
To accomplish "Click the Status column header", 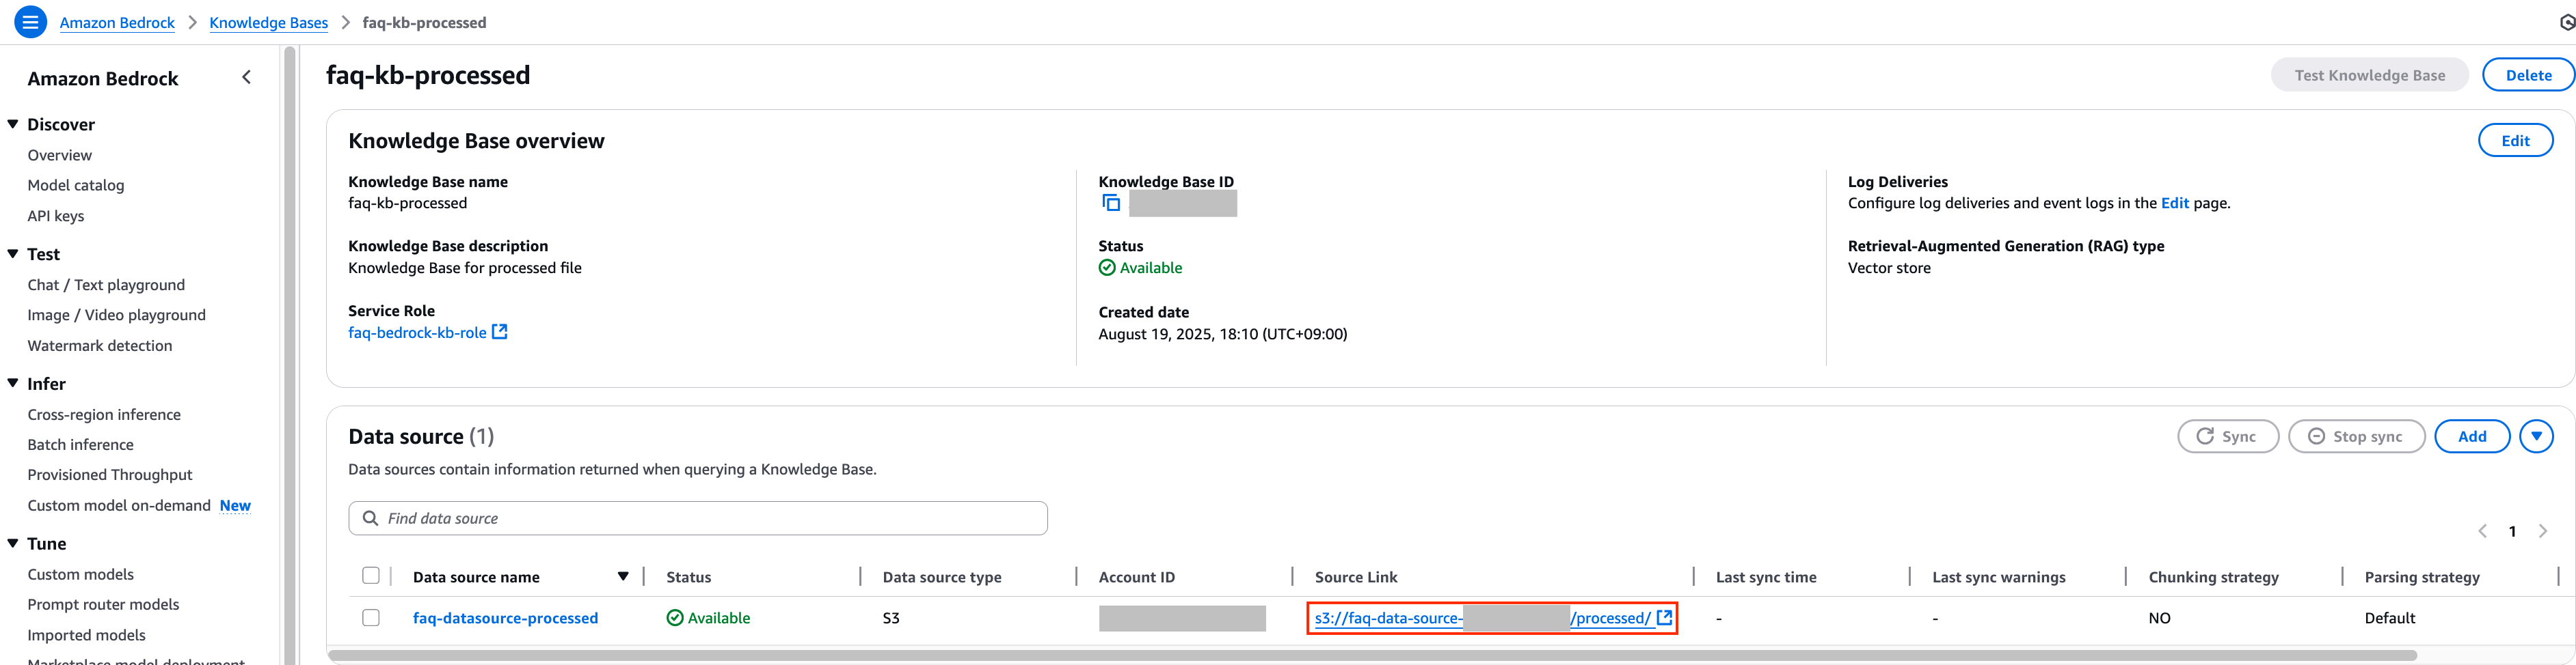I will (x=688, y=577).
